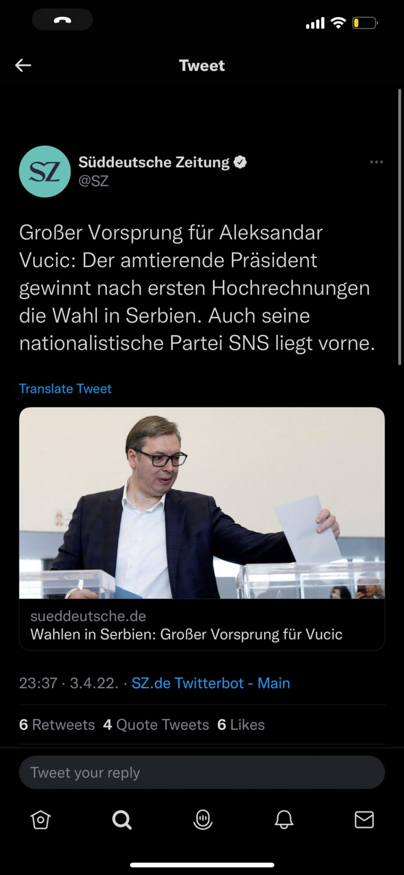
Task: Tap the Translate Tweet link
Action: [x=65, y=388]
